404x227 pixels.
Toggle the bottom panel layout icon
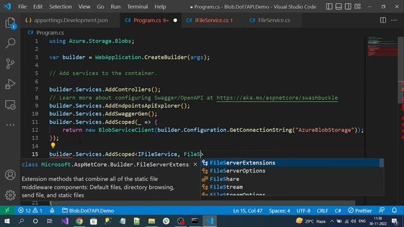click(338, 6)
